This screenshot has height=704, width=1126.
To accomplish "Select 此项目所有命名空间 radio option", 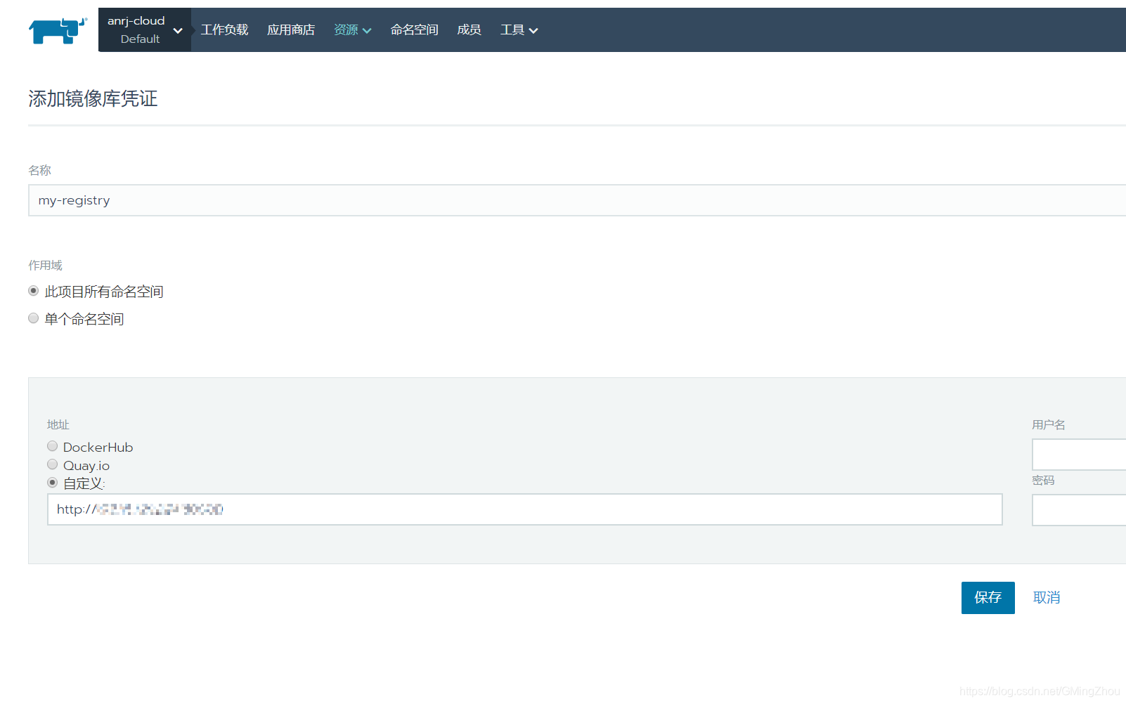I will (33, 291).
